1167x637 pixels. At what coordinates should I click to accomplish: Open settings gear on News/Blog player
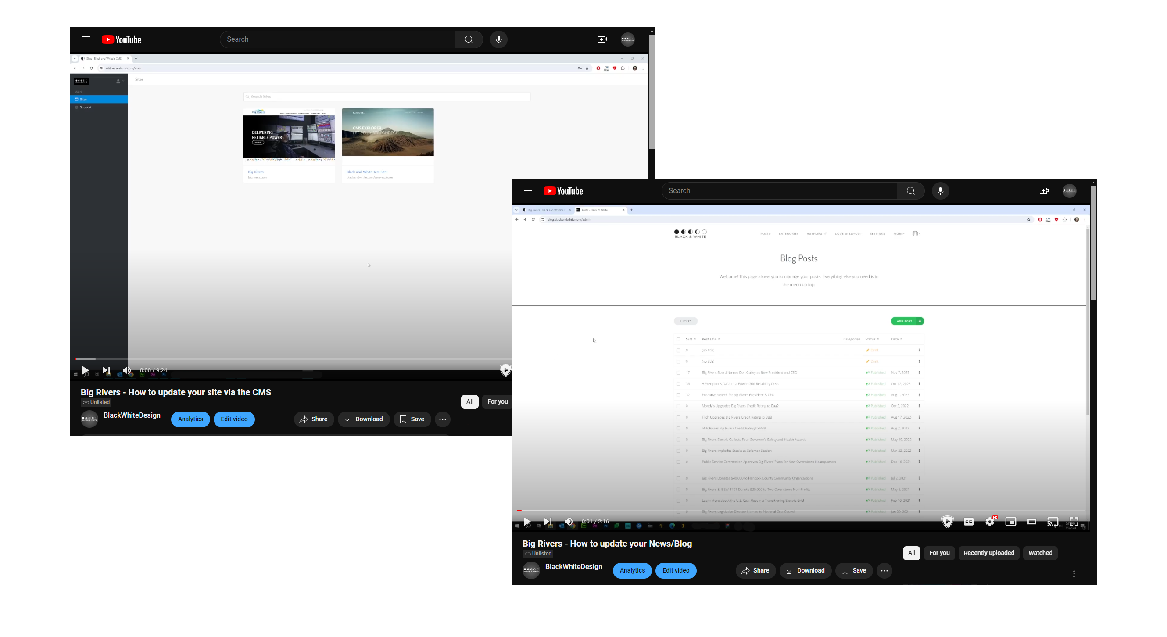pyautogui.click(x=989, y=522)
